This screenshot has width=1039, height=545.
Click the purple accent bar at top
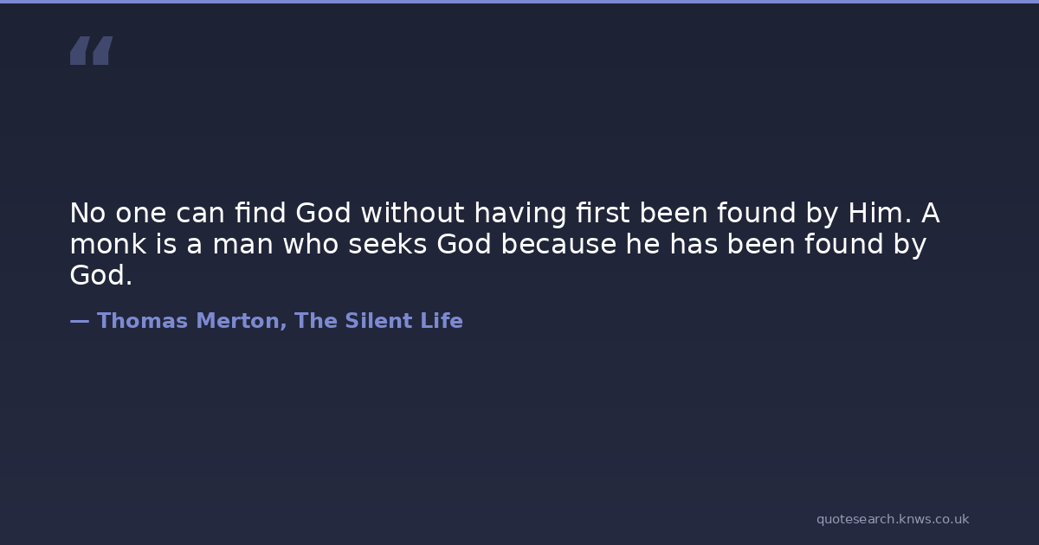(x=519, y=2)
